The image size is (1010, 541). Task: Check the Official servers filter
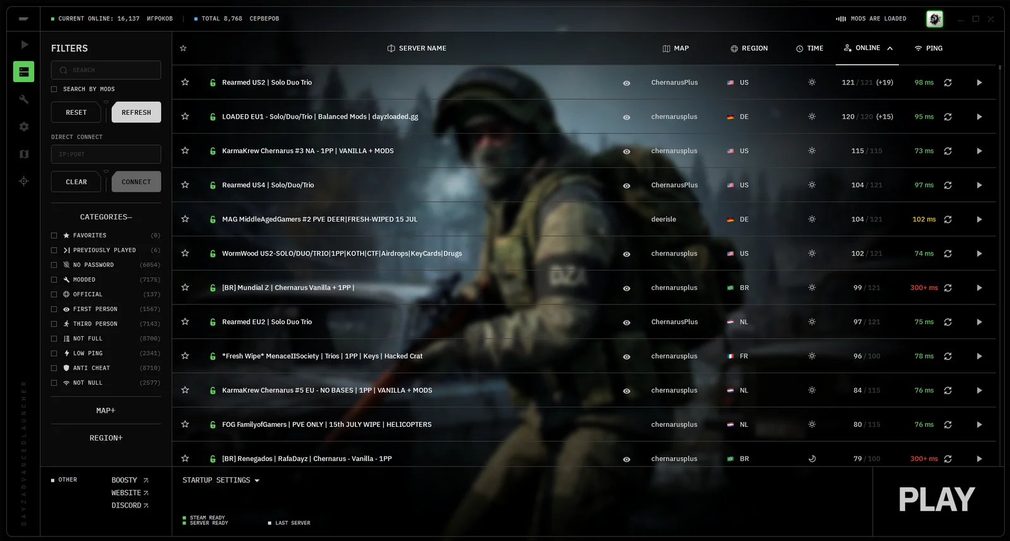(x=54, y=294)
